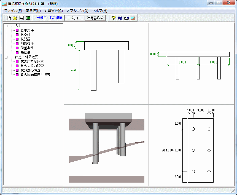Open the オプション(O) menu
This screenshot has width=237, height=195.
pyautogui.click(x=77, y=11)
